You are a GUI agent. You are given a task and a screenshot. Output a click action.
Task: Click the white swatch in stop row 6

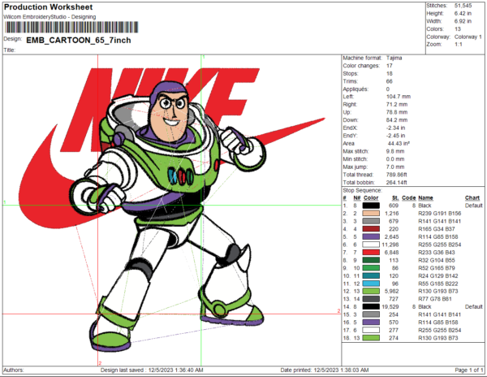[371, 245]
